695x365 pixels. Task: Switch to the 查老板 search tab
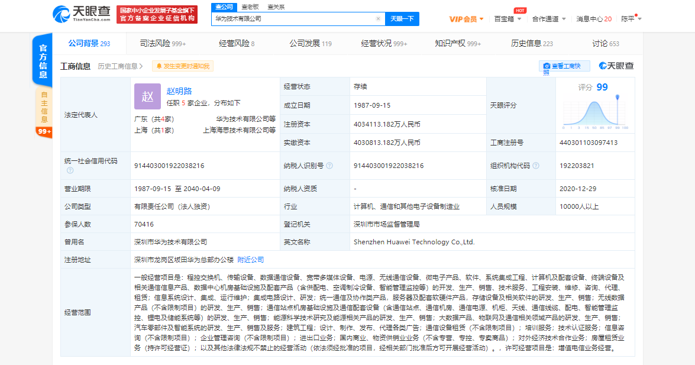[x=250, y=7]
